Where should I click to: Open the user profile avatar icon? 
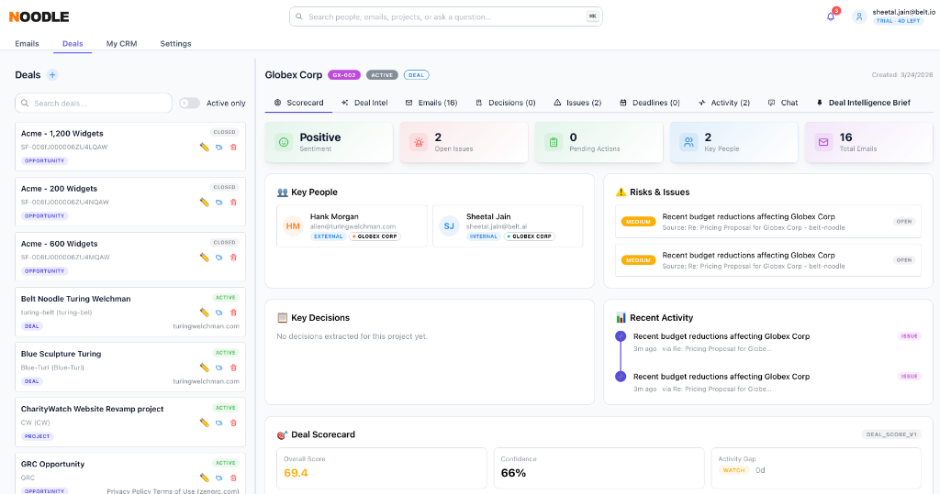coord(859,16)
